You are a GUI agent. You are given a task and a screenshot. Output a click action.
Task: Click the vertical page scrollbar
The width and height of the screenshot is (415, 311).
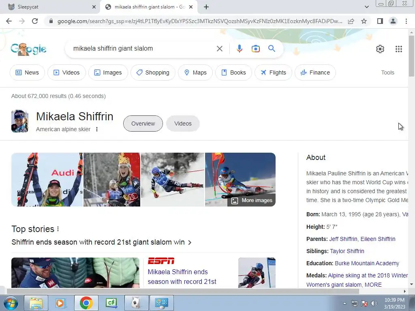point(411,55)
